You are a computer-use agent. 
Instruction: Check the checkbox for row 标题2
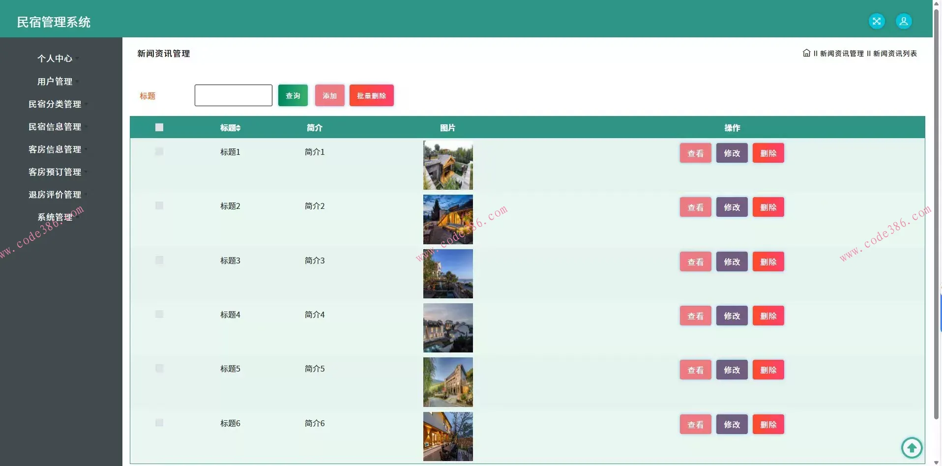coord(159,205)
